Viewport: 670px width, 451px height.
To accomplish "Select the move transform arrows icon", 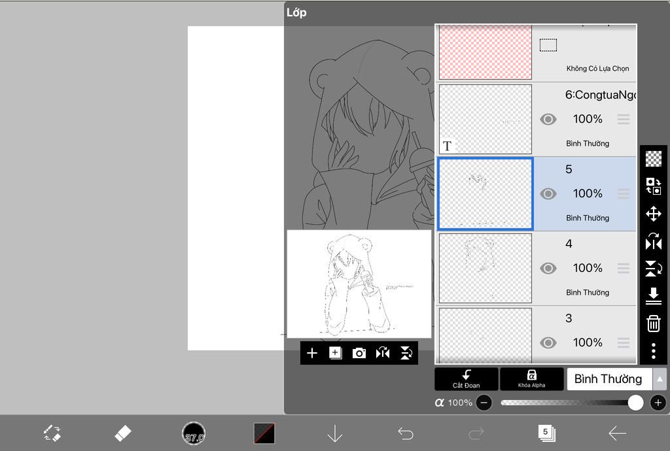I will point(654,213).
